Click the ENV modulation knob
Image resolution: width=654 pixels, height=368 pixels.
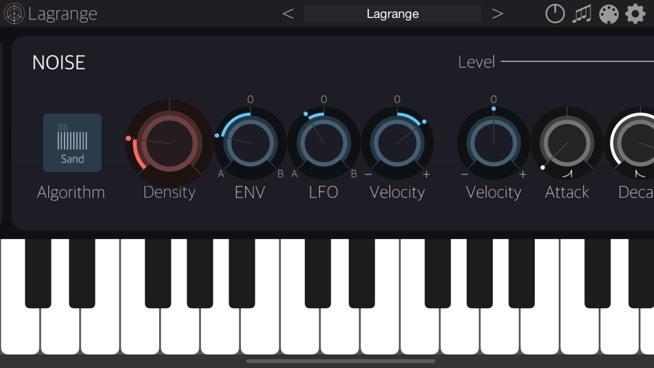(251, 143)
